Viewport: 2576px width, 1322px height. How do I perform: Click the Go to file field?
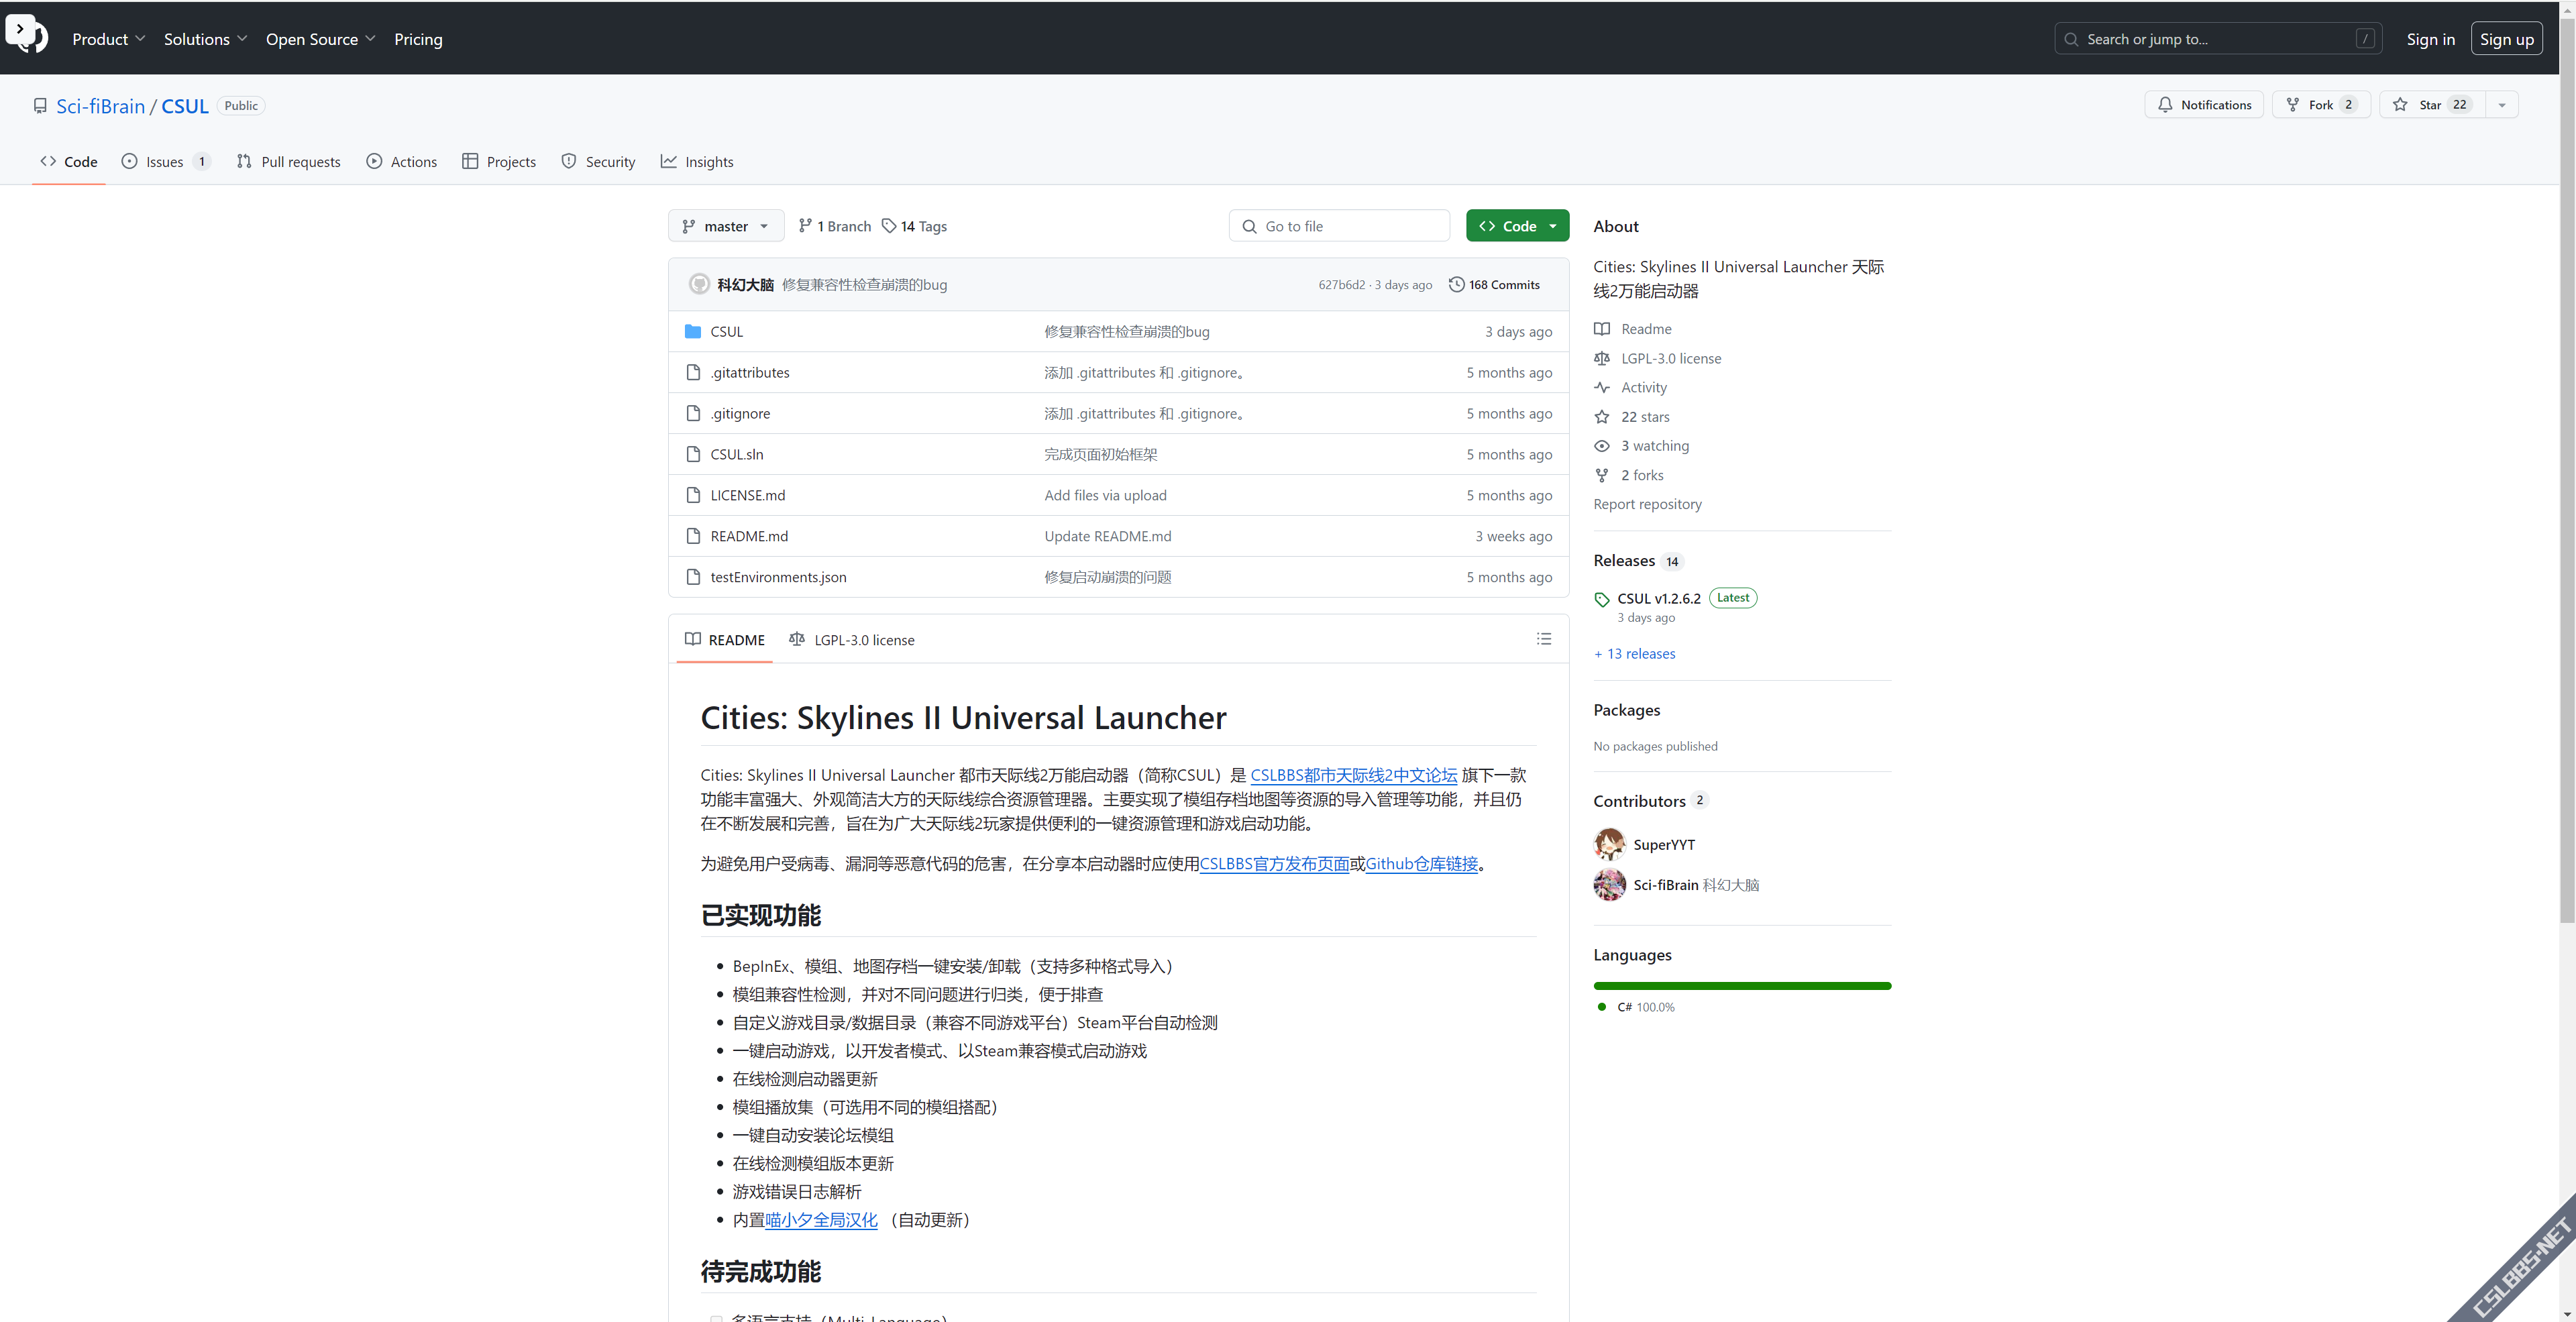(1340, 226)
